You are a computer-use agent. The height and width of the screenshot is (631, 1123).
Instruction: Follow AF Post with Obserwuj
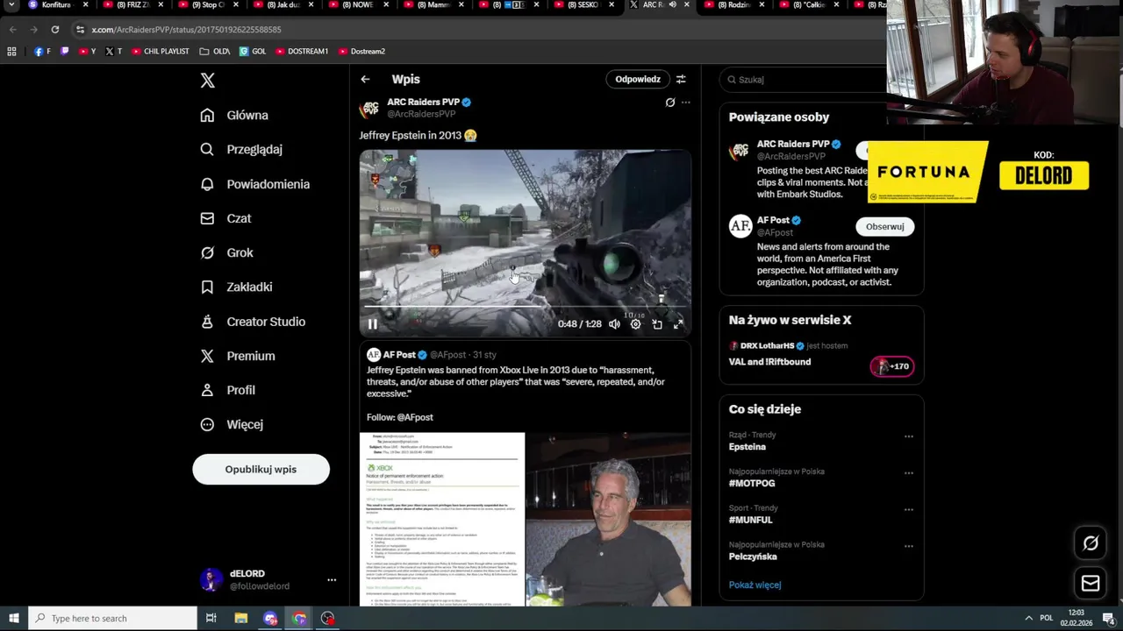(884, 226)
